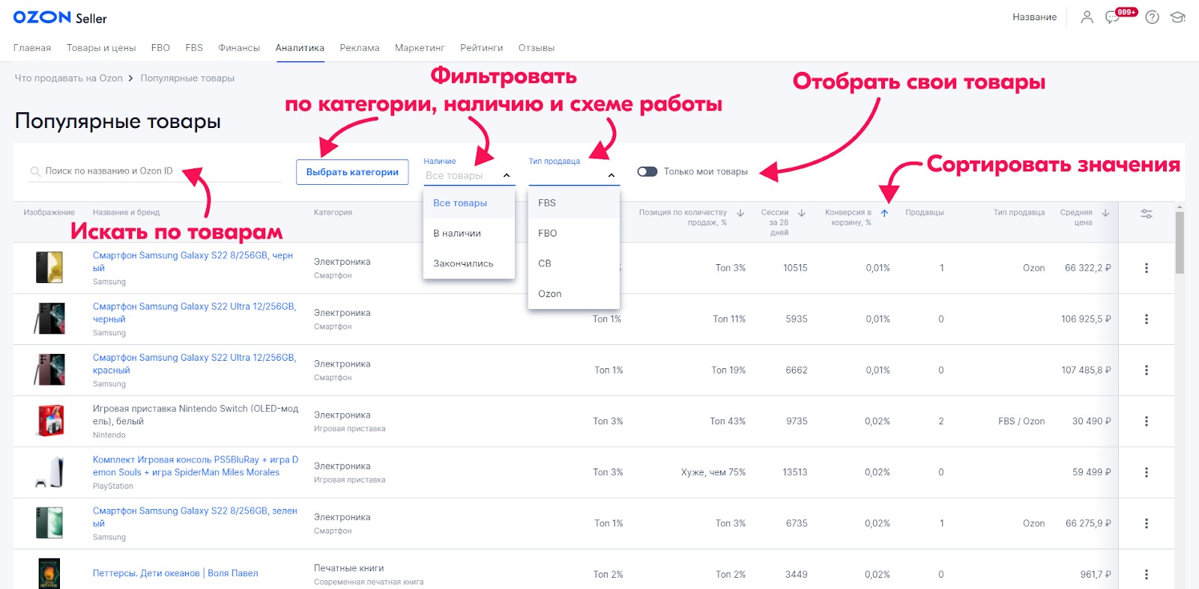Open Товары и цены menu tab
The image size is (1199, 589).
tap(101, 48)
